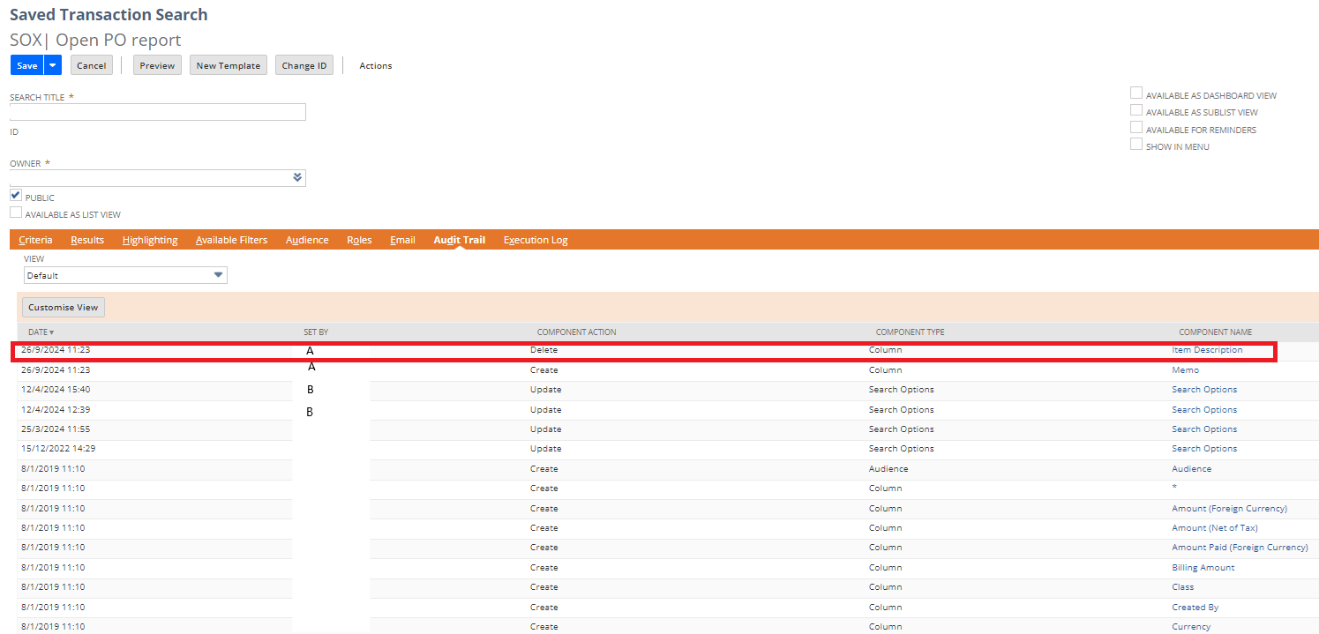Uncheck the Public checkbox

click(x=15, y=194)
